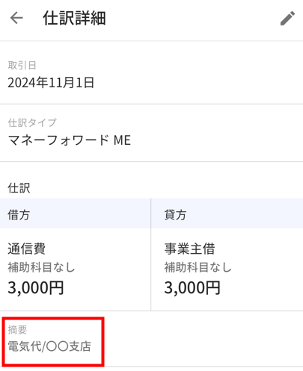Tap the 仕訳タイプ label
Viewport: 303px width, 371px height.
[32, 122]
